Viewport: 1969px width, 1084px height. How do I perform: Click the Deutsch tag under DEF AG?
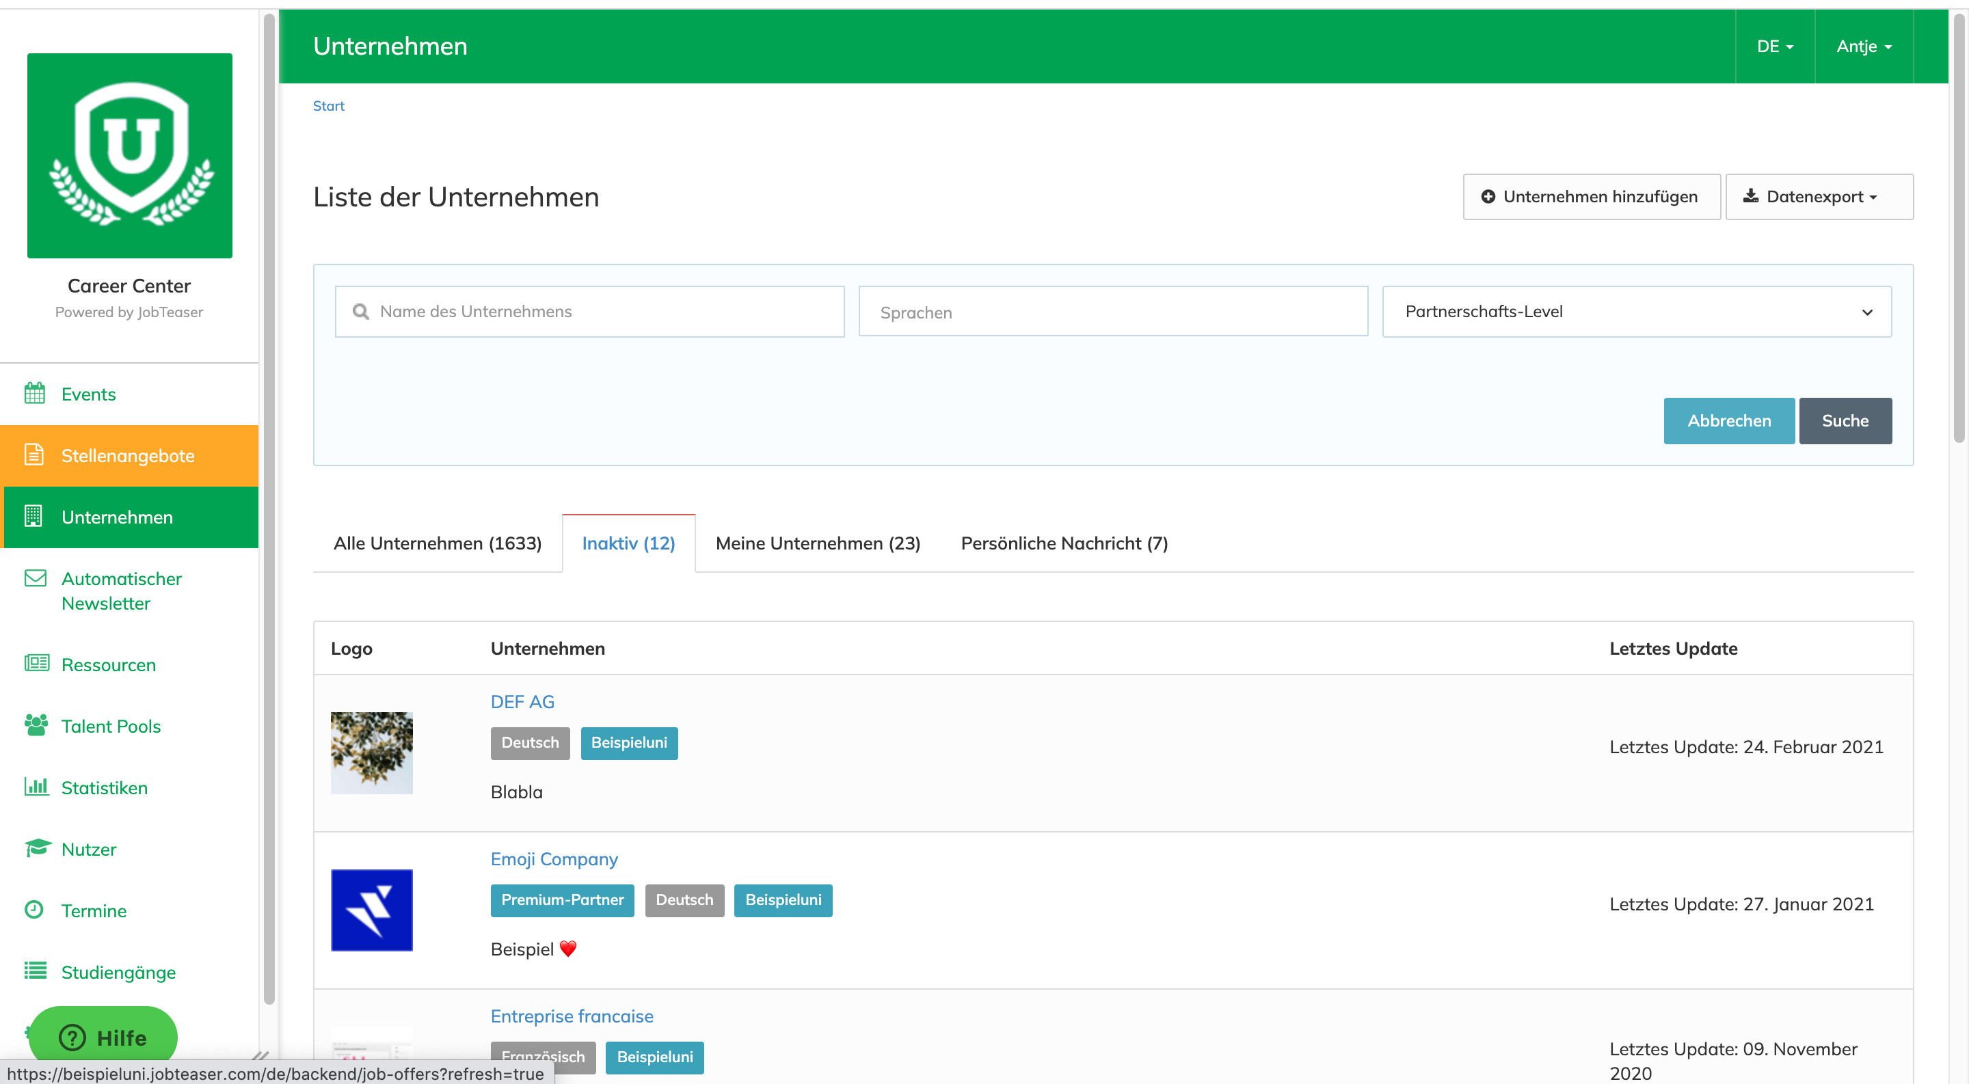coord(530,742)
